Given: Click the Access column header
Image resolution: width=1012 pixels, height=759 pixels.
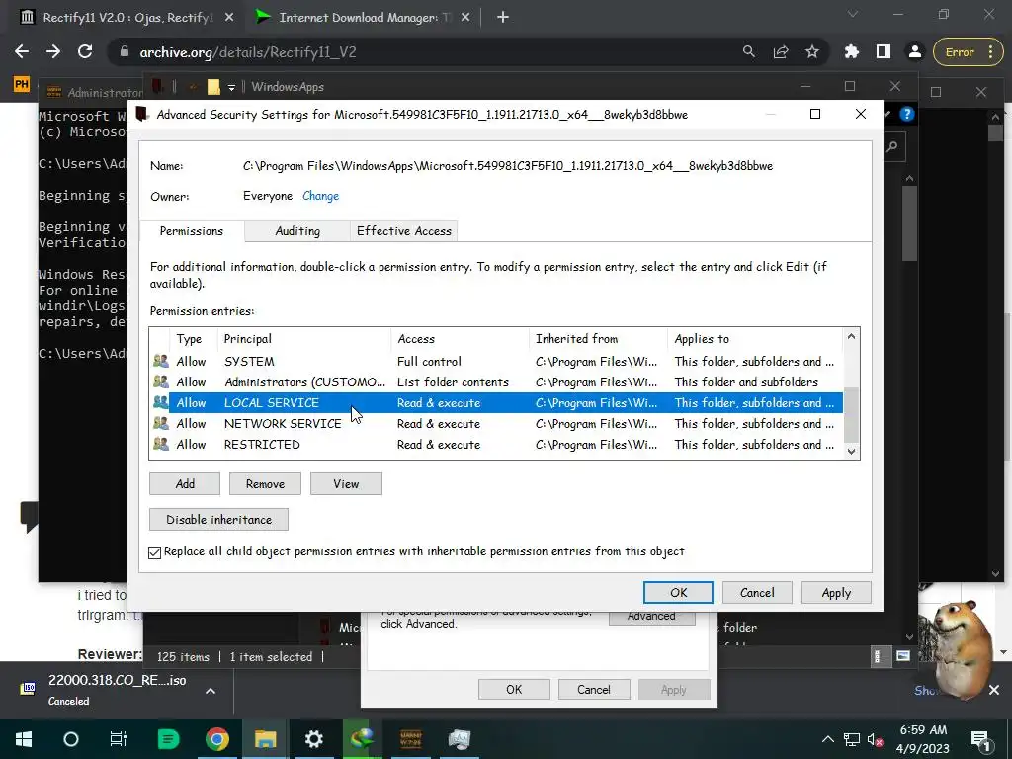Looking at the screenshot, I should click(460, 339).
